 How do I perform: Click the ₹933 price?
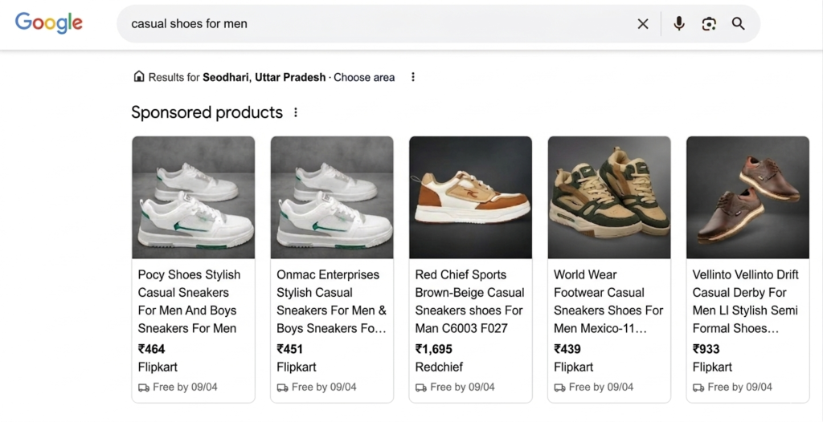click(x=706, y=349)
